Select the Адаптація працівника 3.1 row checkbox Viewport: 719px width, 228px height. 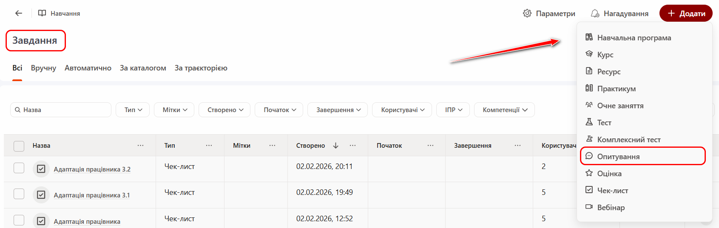[19, 194]
